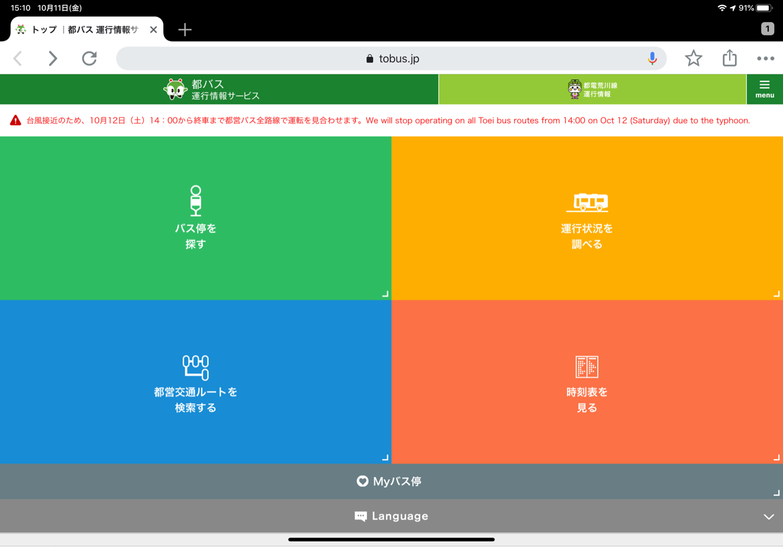Screen dimensions: 783x547
Task: Tap the battery status indicator
Action: pyautogui.click(x=765, y=8)
